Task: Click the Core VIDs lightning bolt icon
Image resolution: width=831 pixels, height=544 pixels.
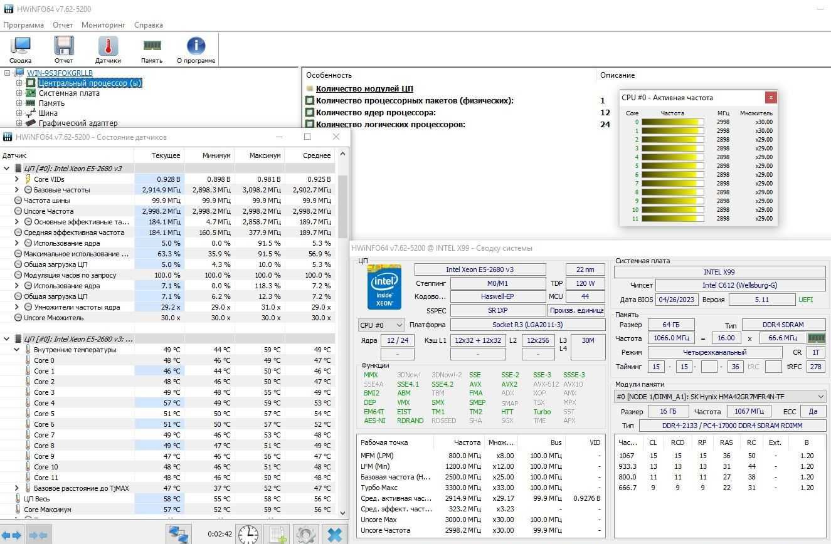Action: pos(27,179)
